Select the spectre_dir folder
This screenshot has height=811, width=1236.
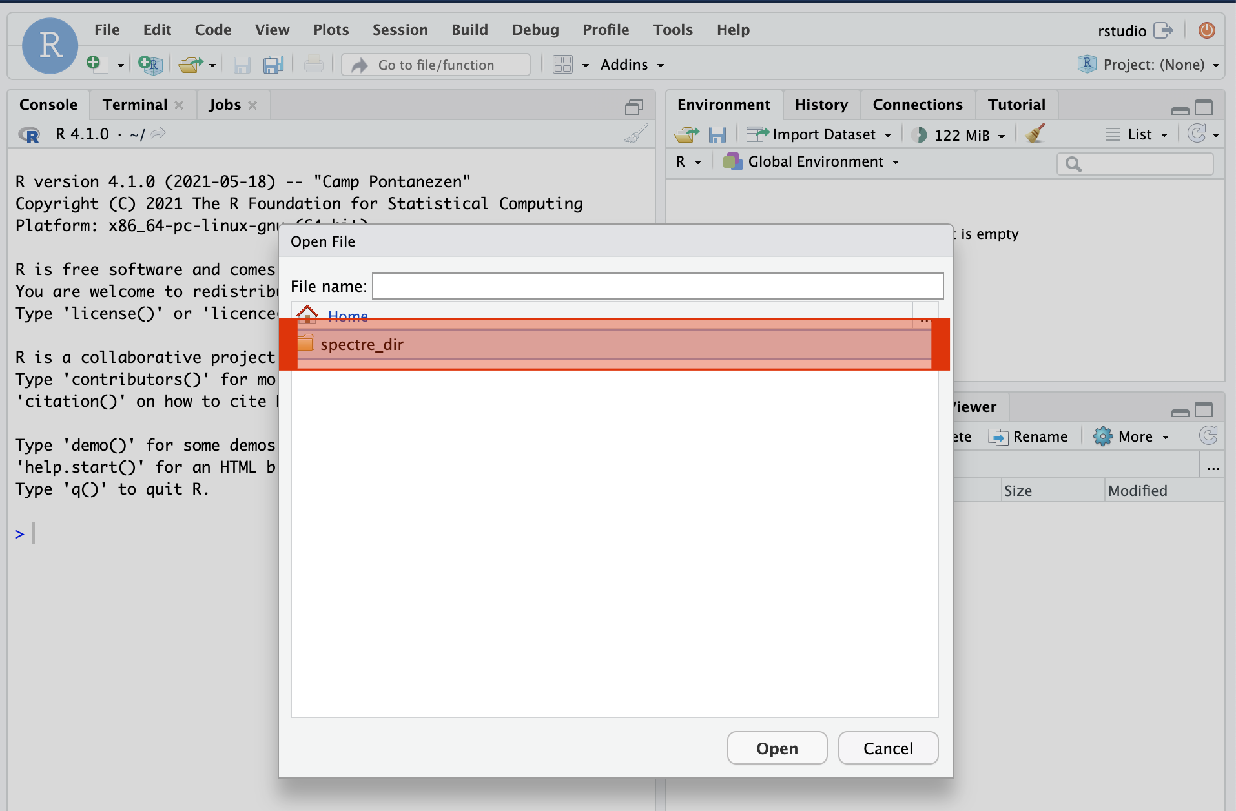[362, 344]
